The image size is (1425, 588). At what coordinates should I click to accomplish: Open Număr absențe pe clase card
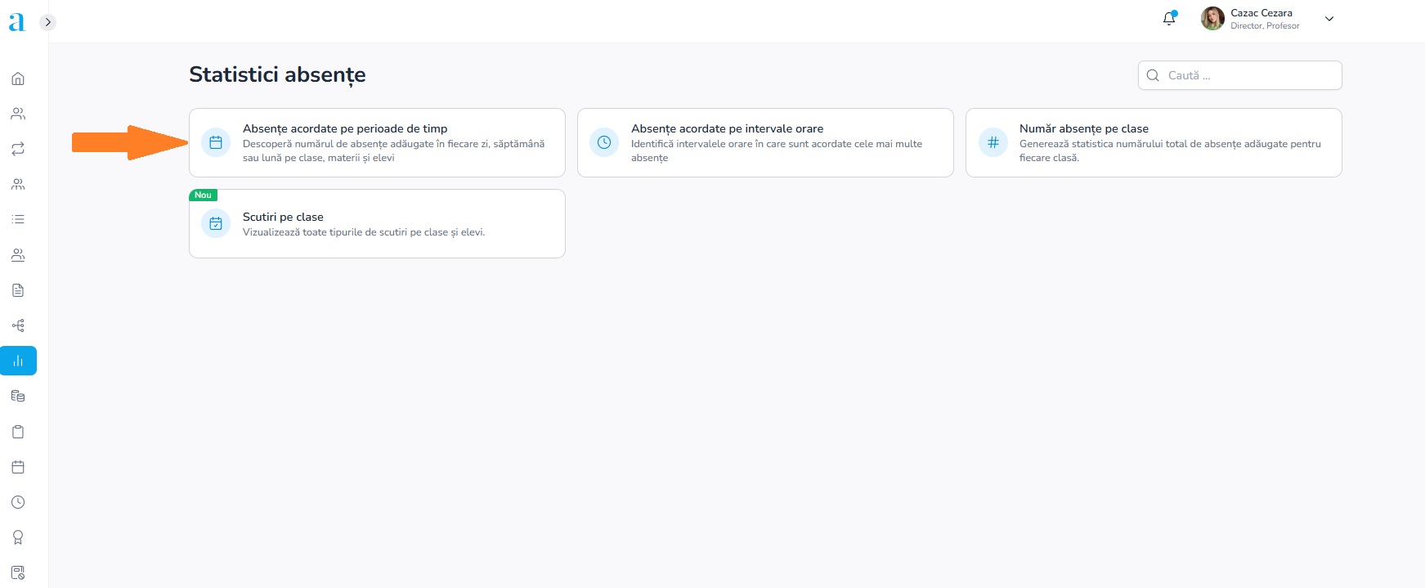(1154, 142)
